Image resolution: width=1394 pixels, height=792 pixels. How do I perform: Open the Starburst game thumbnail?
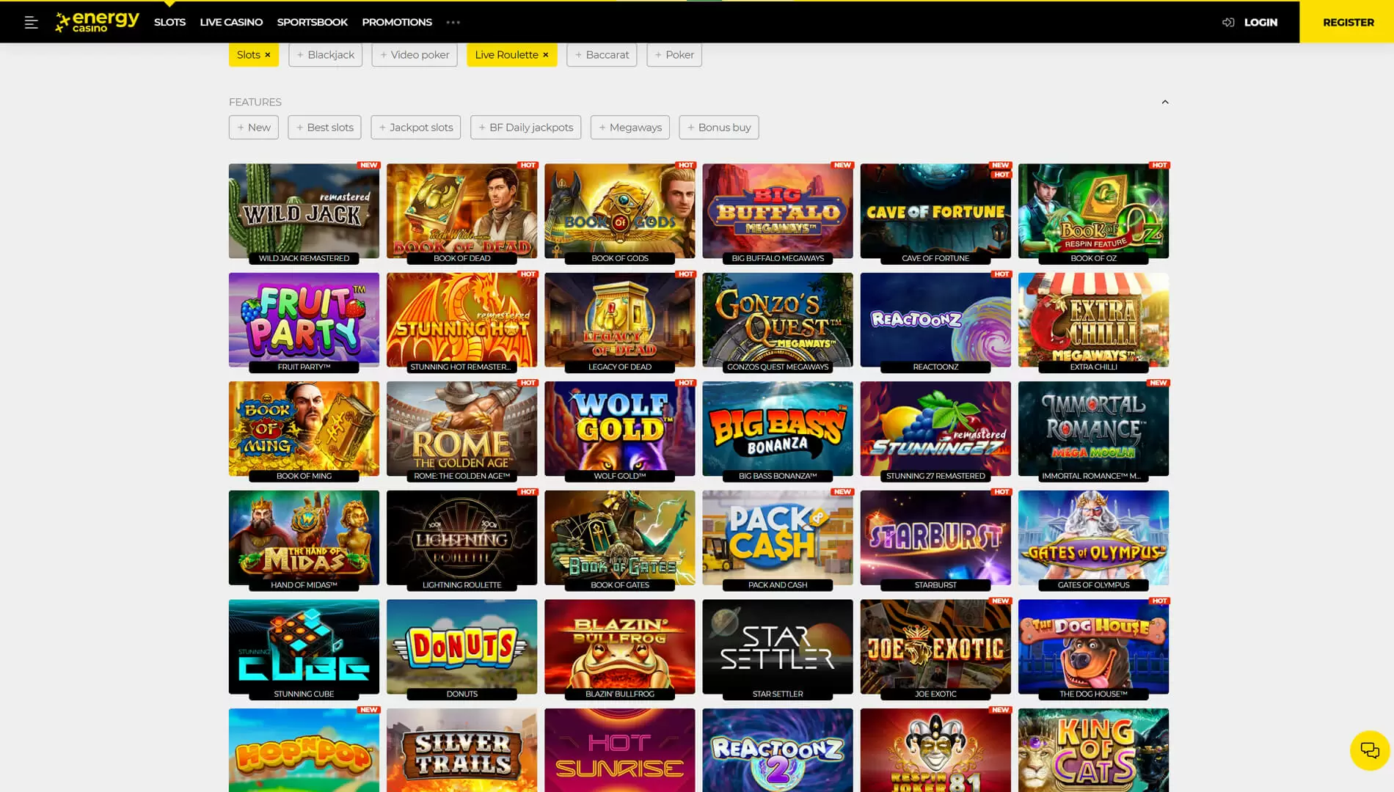point(935,538)
